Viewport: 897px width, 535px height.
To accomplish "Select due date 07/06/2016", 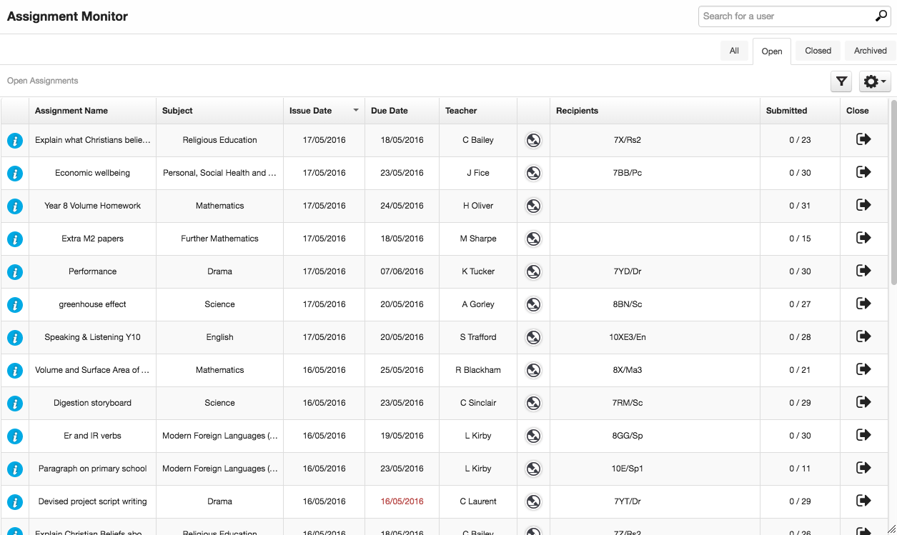I will click(x=402, y=271).
